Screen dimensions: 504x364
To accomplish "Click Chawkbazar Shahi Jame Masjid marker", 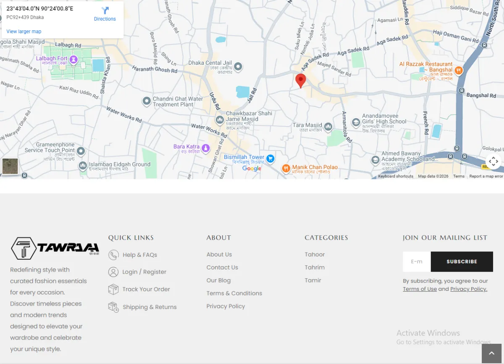I will pos(220,121).
